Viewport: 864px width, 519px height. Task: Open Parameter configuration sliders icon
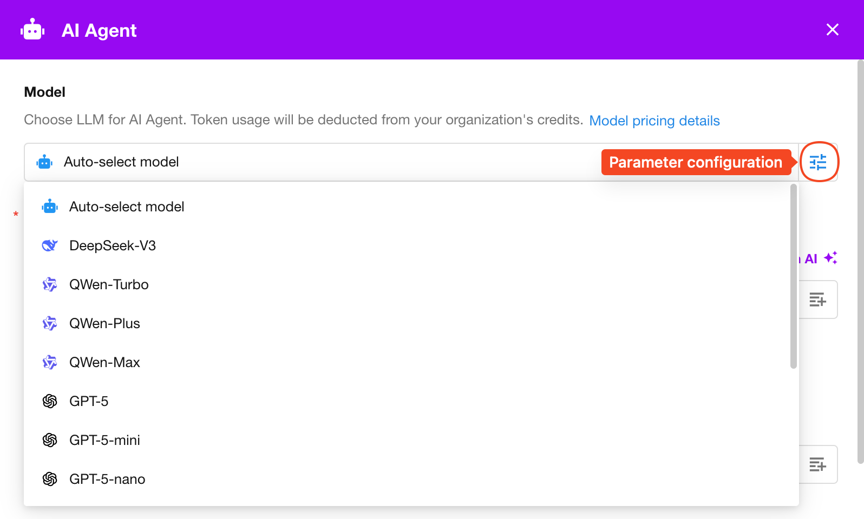[818, 162]
